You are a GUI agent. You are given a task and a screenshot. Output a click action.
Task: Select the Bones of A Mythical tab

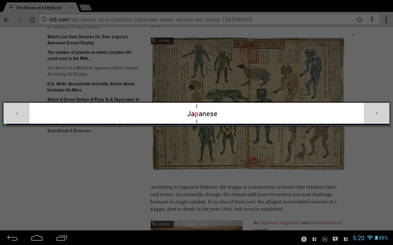click(39, 8)
